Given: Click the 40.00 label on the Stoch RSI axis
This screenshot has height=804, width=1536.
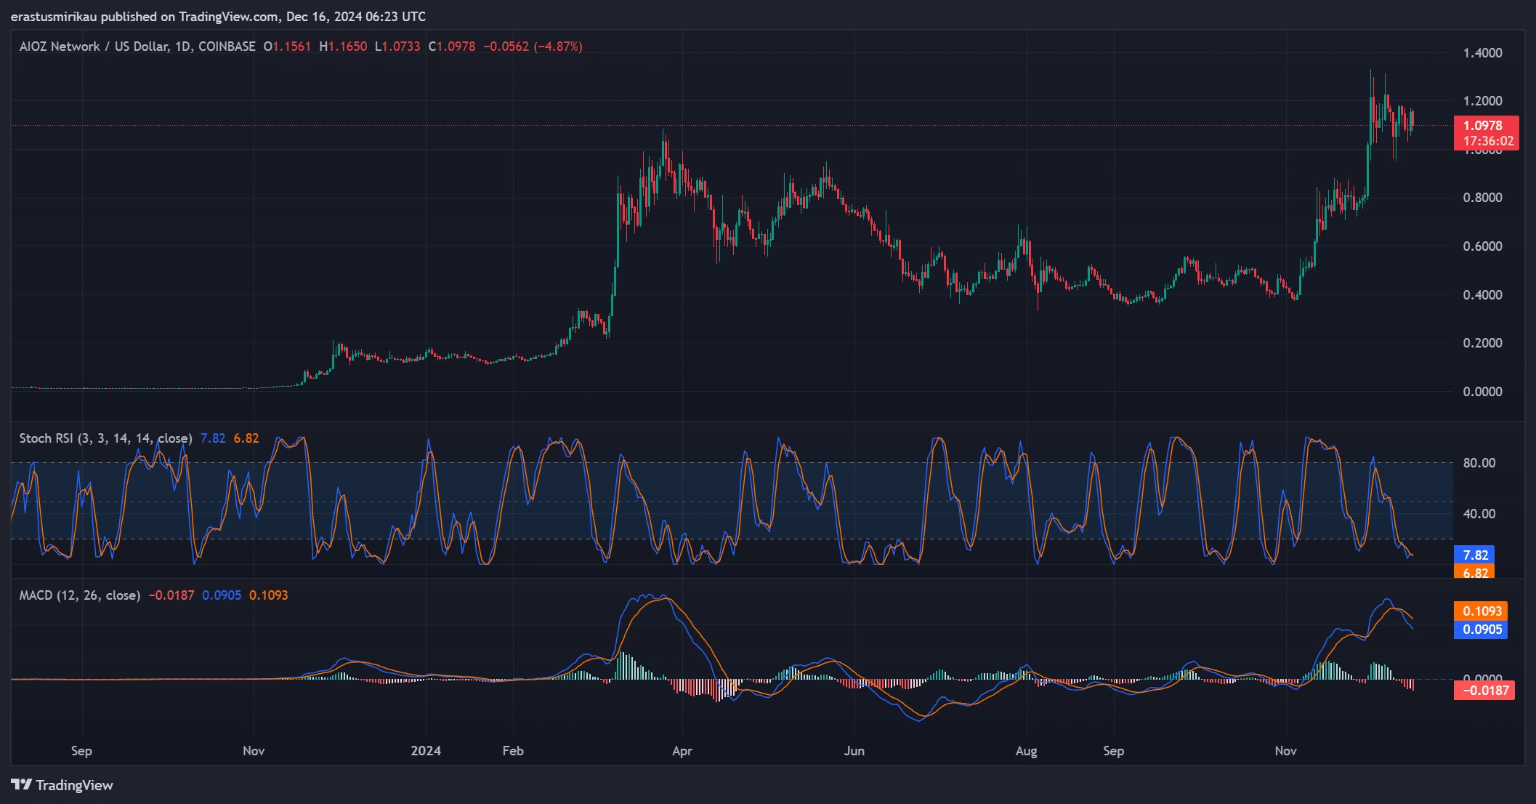Looking at the screenshot, I should pos(1479,514).
